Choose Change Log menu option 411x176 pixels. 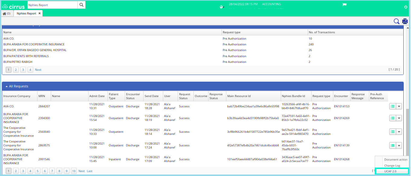point(392,165)
